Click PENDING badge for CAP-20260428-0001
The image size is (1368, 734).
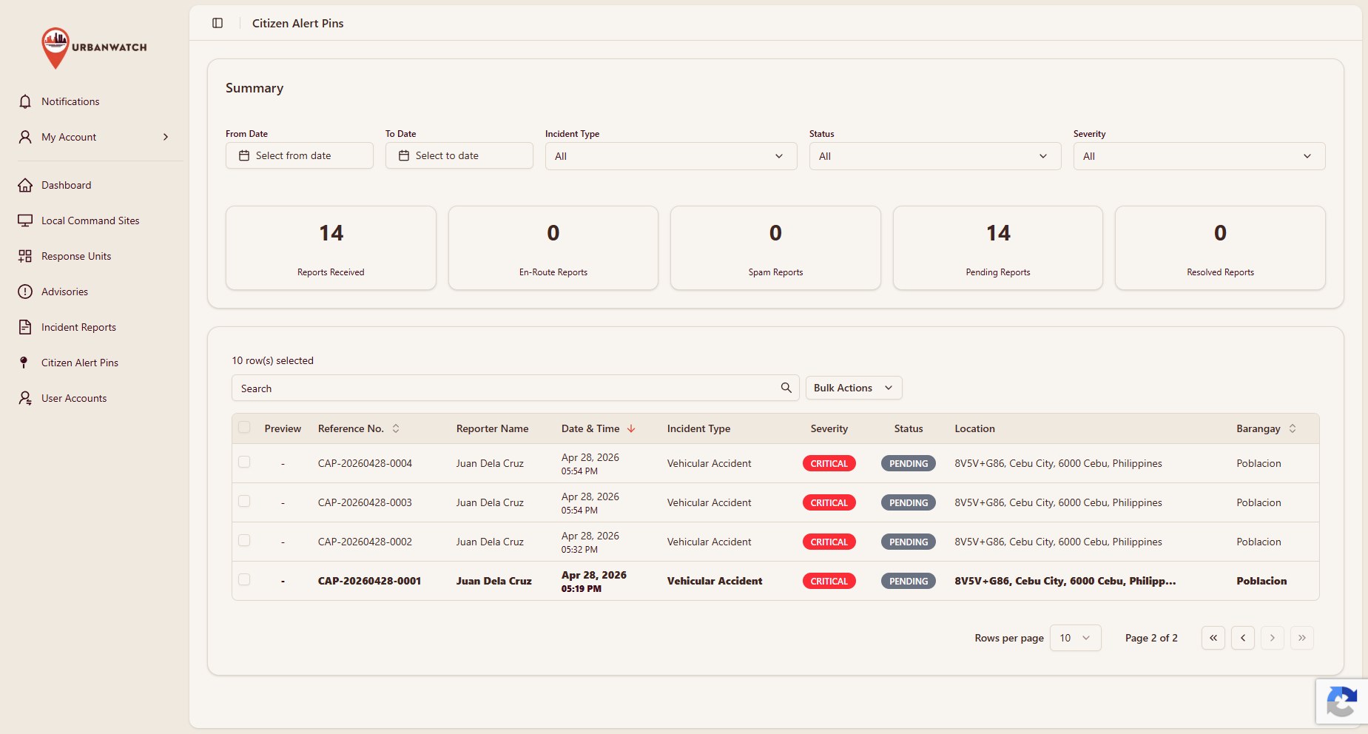click(909, 581)
